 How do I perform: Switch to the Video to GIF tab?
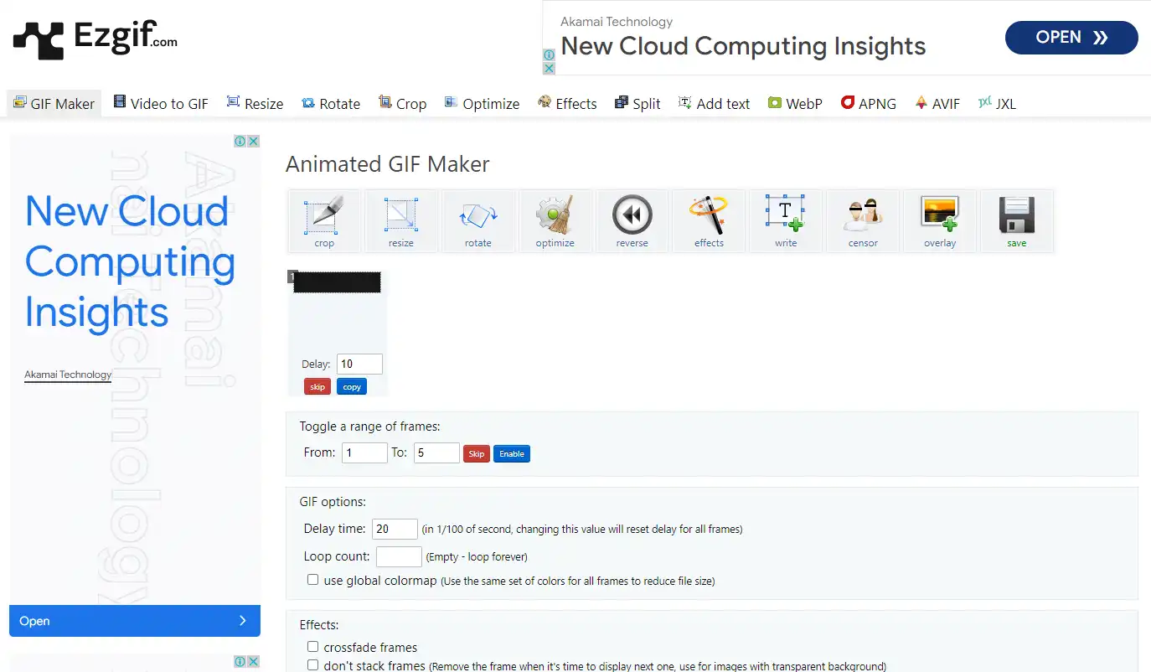click(x=161, y=104)
